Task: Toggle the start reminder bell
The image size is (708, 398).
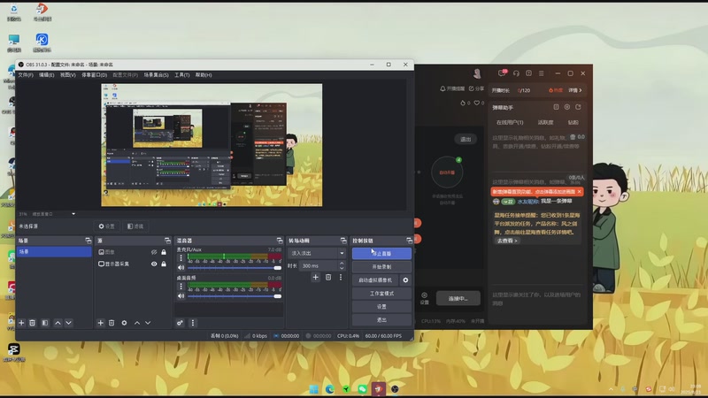Action: (452, 89)
